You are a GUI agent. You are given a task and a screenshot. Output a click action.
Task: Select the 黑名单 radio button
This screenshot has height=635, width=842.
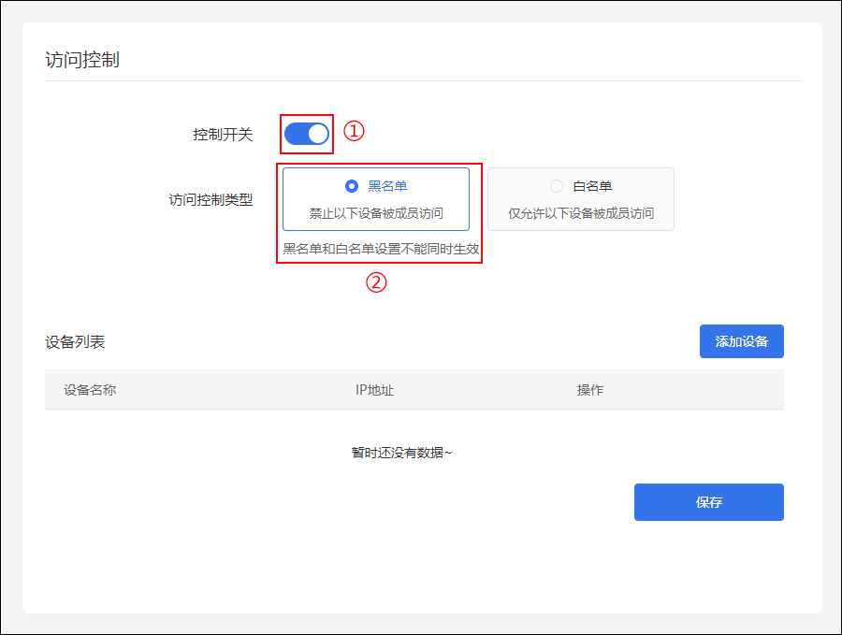(352, 186)
